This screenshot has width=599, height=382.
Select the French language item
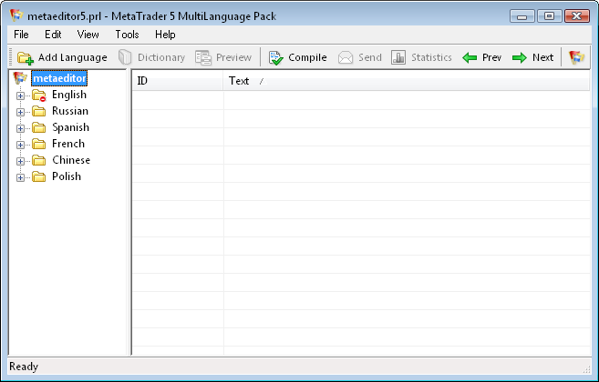pos(68,144)
